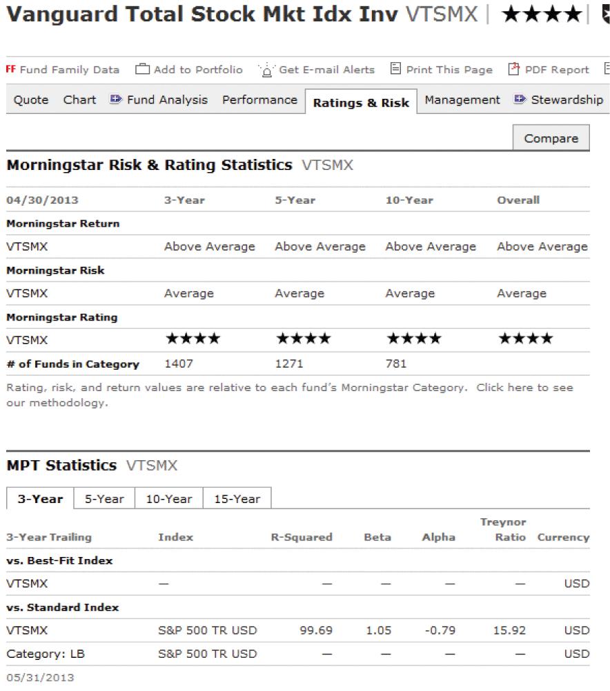
Task: Click 'S&P 500 TR USD' in VTSMX row
Action: pyautogui.click(x=207, y=630)
